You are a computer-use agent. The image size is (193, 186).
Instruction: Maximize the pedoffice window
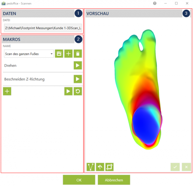[176, 3]
